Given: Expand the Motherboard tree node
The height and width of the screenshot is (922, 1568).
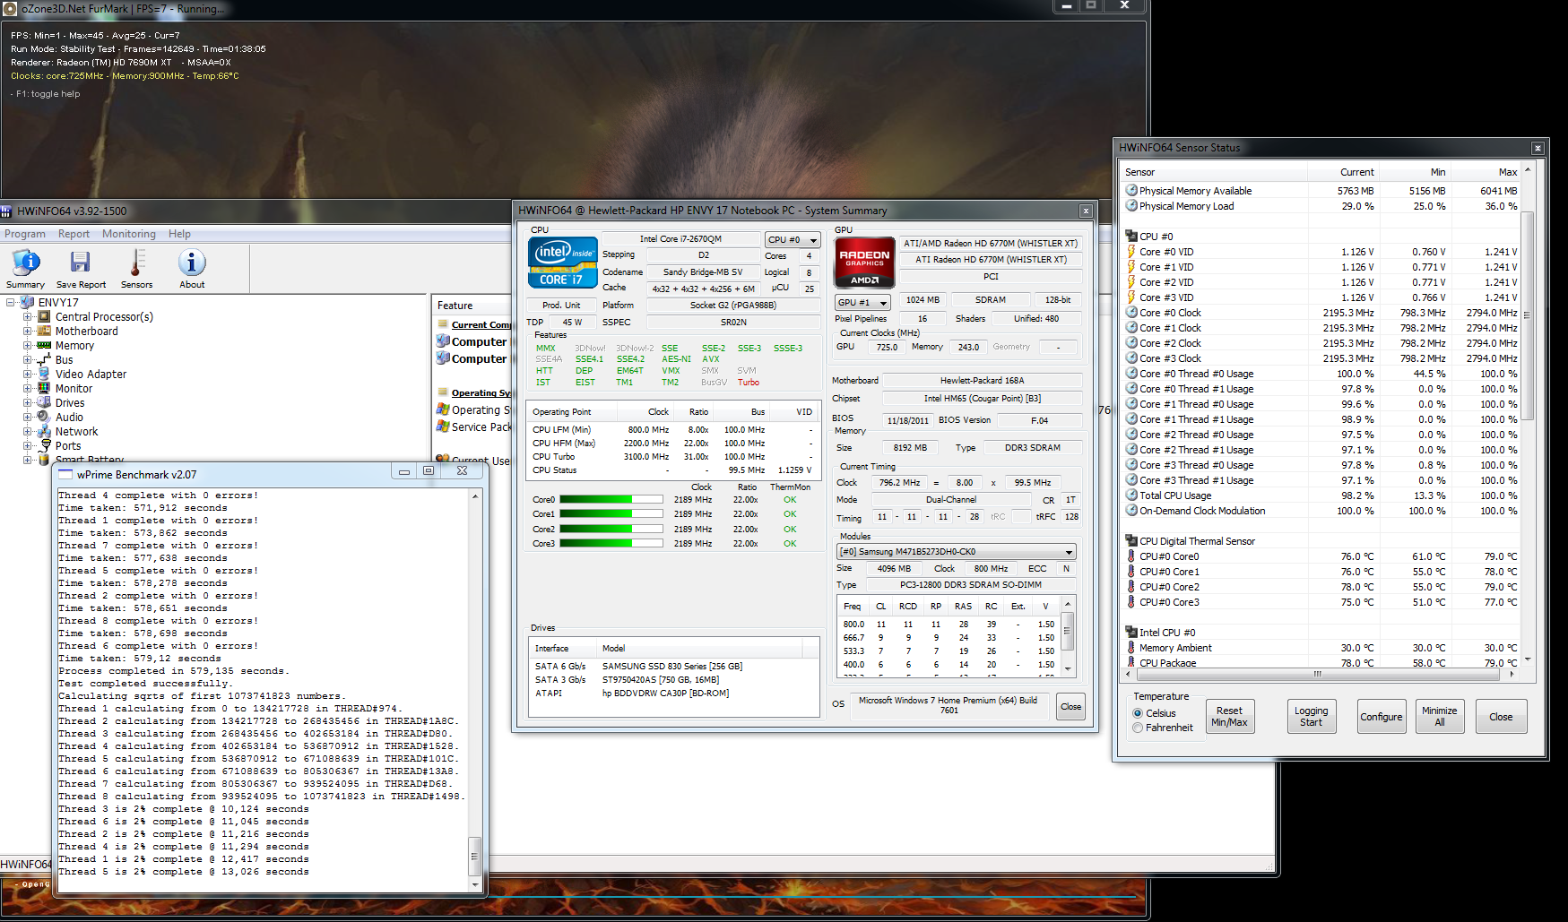Looking at the screenshot, I should click(x=27, y=331).
